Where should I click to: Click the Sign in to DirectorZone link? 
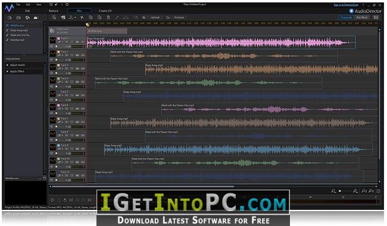click(x=346, y=5)
